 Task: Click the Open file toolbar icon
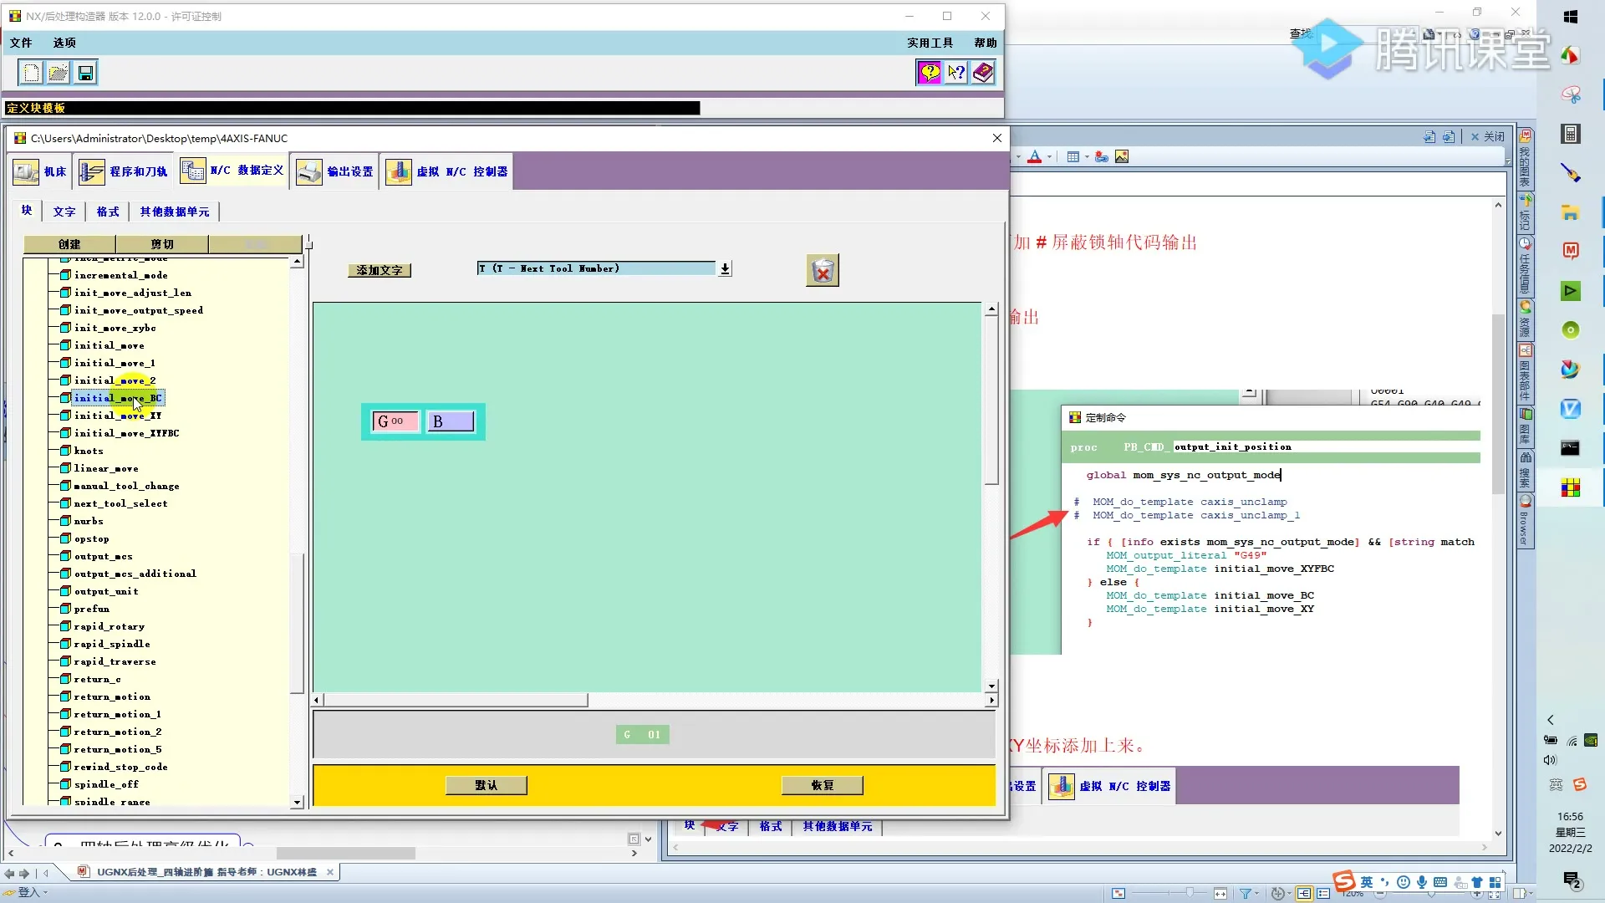tap(58, 73)
